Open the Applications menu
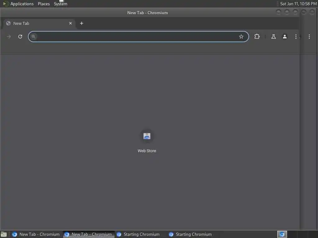This screenshot has width=318, height=238. 22,4
